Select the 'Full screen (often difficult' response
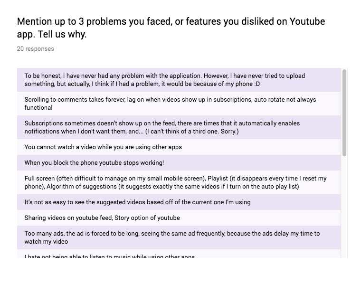Image resolution: width=361 pixels, height=285 pixels. point(179,182)
